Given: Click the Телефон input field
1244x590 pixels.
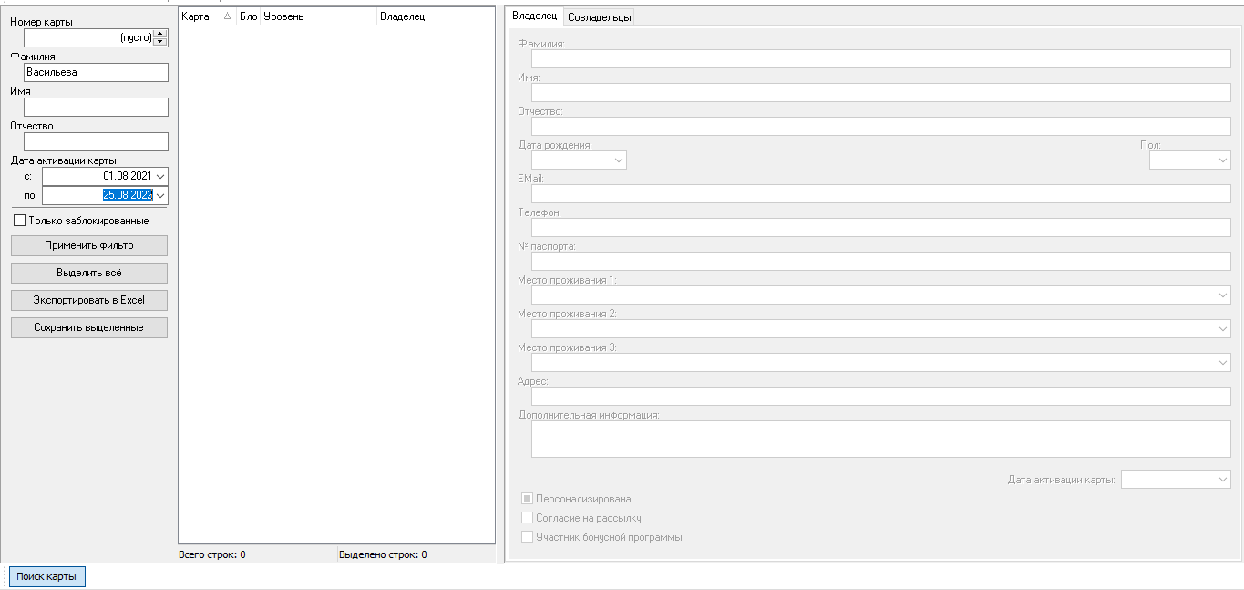Looking at the screenshot, I should tap(880, 227).
